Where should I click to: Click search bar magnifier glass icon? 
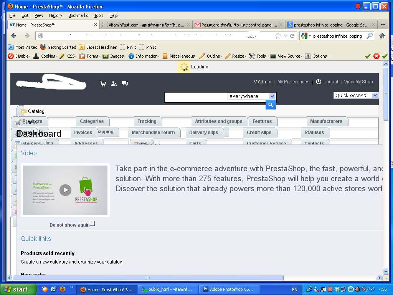(370, 36)
